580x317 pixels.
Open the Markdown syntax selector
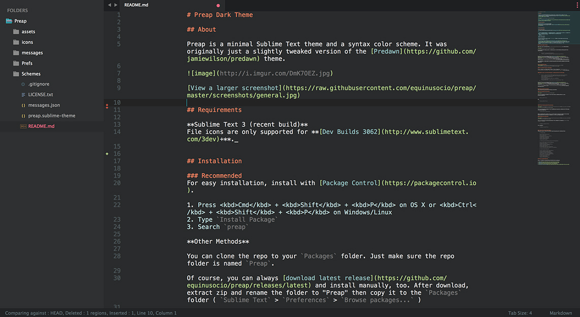point(560,313)
